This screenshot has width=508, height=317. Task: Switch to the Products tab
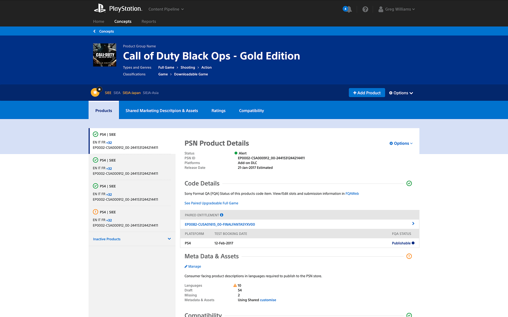pos(104,110)
